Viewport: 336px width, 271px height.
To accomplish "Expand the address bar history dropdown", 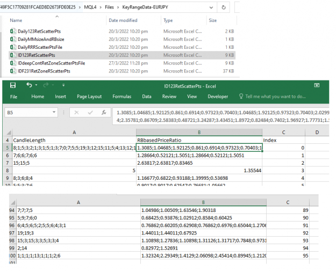I will (211, 8).
